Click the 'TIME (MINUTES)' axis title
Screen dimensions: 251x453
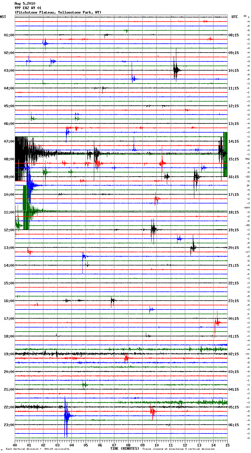click(125, 449)
